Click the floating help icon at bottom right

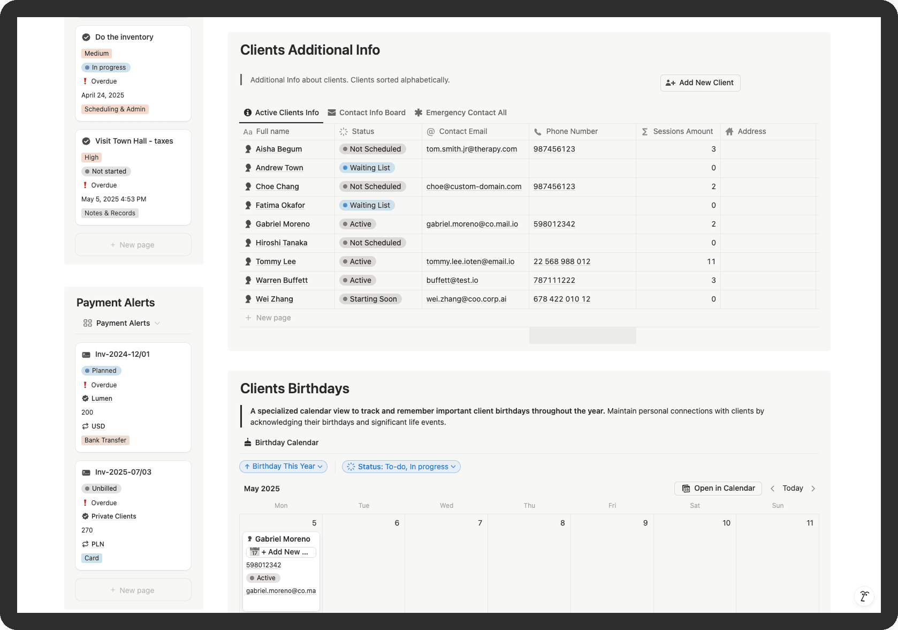[x=864, y=596]
